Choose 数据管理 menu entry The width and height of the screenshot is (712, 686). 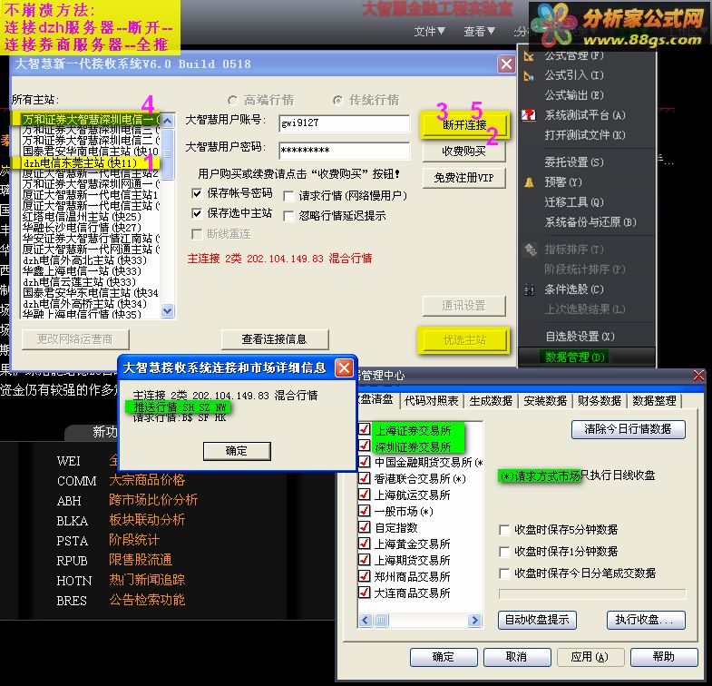(x=574, y=358)
